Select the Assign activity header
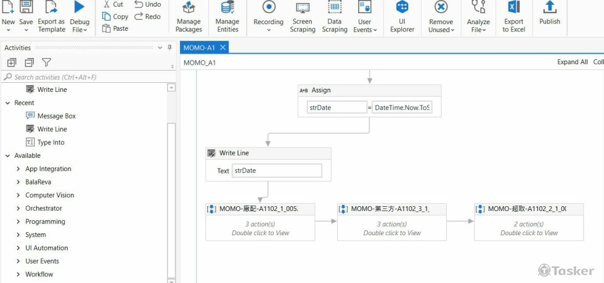This screenshot has height=283, width=604. [370, 90]
